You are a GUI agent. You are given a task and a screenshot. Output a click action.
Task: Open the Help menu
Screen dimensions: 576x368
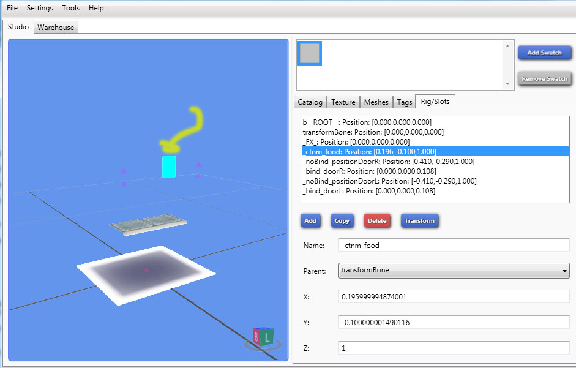(x=96, y=8)
